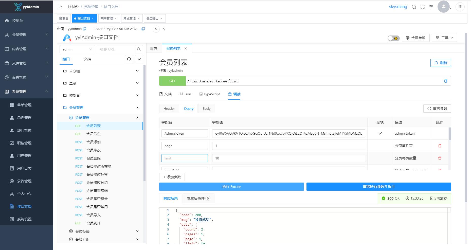This screenshot has height=250, width=471.
Task: Enter fullscreen using the header fullscreen icon
Action: click(422, 7)
